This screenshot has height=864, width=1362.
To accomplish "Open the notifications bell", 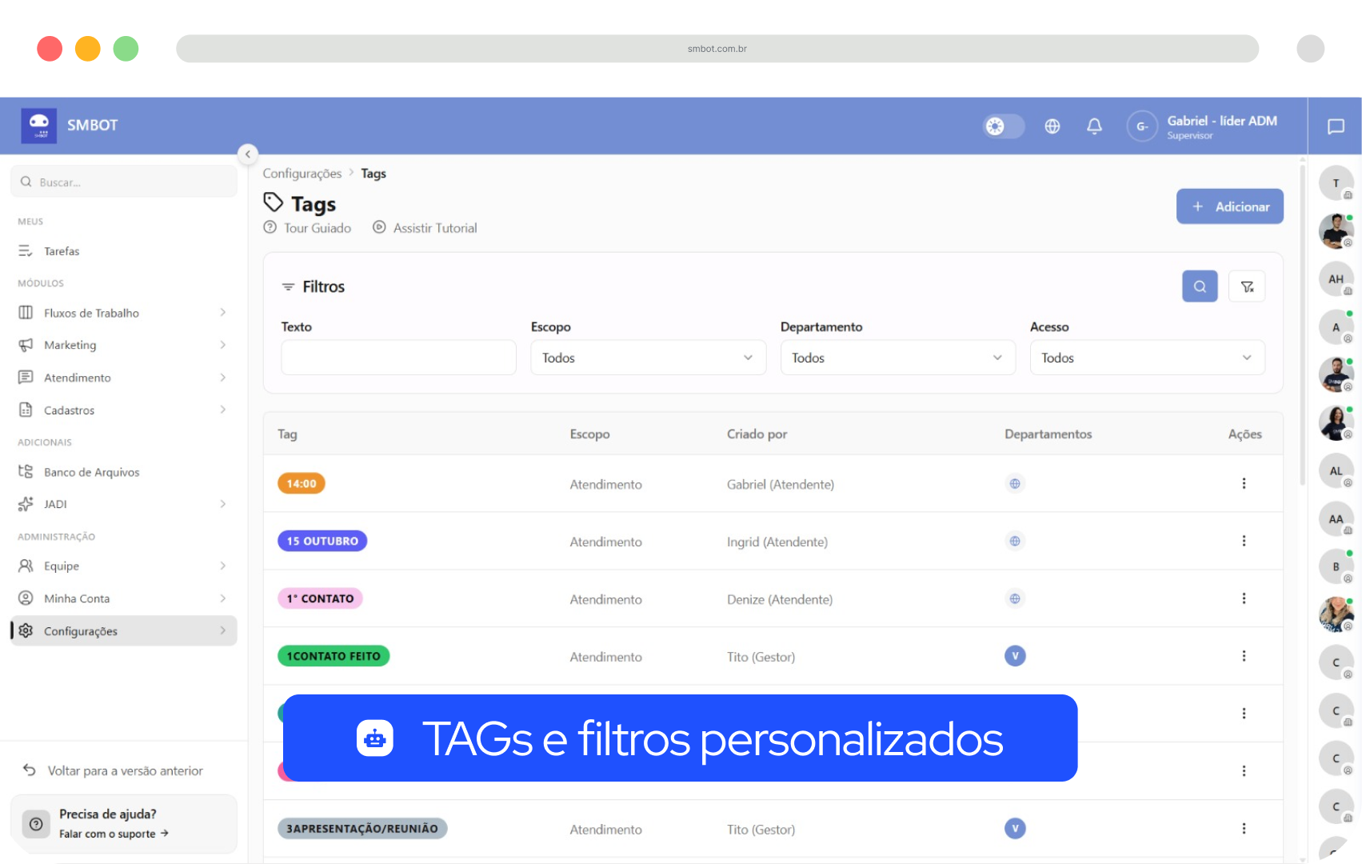I will click(x=1094, y=126).
